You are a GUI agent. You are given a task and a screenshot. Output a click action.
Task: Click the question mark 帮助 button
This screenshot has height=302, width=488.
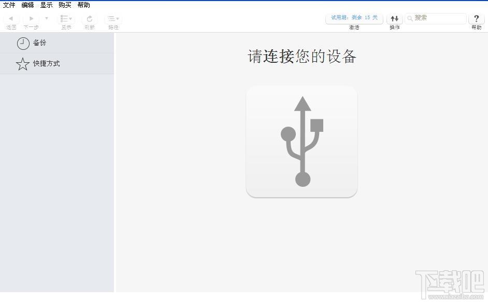click(x=476, y=19)
